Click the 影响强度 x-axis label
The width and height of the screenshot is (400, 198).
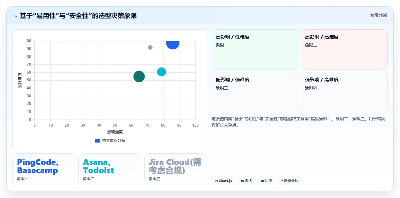(x=115, y=132)
